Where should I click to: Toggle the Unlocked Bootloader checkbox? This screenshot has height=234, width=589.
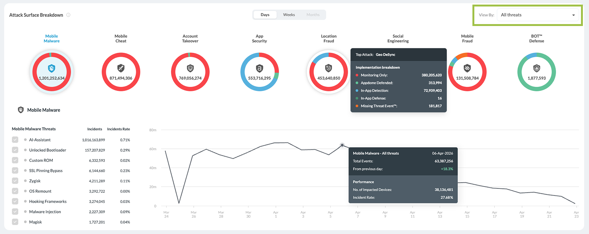click(15, 150)
